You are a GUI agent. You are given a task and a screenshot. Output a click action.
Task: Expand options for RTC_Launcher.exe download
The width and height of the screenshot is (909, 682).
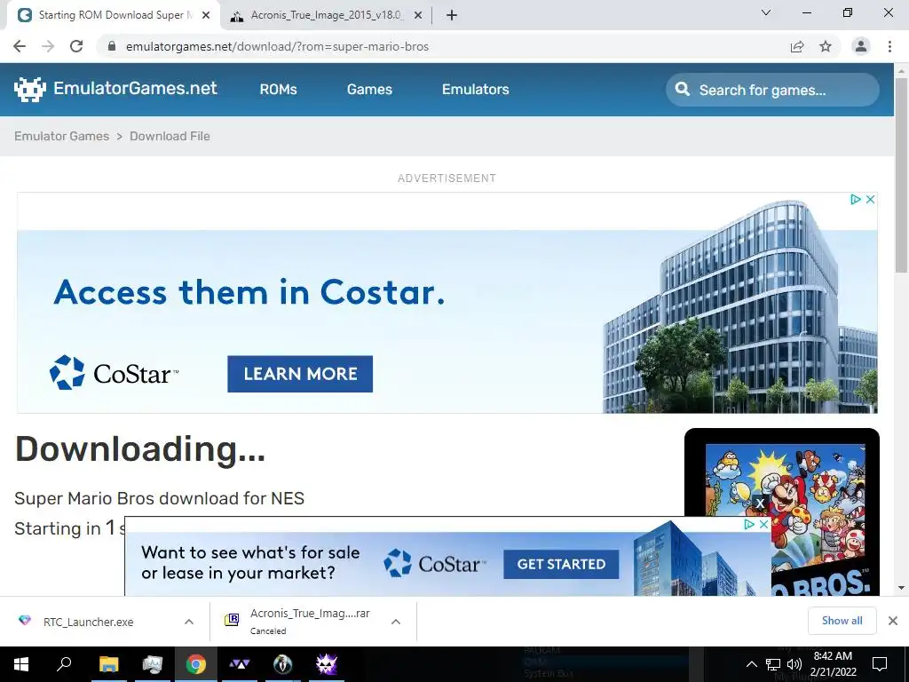click(189, 622)
